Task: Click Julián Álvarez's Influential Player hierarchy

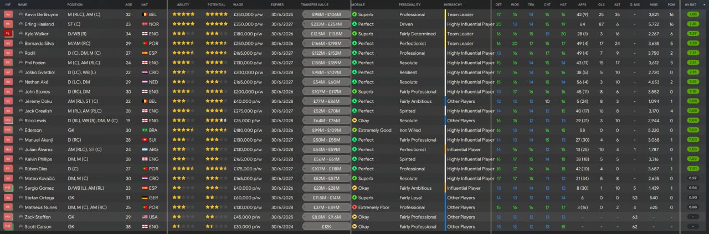Action: (464, 149)
